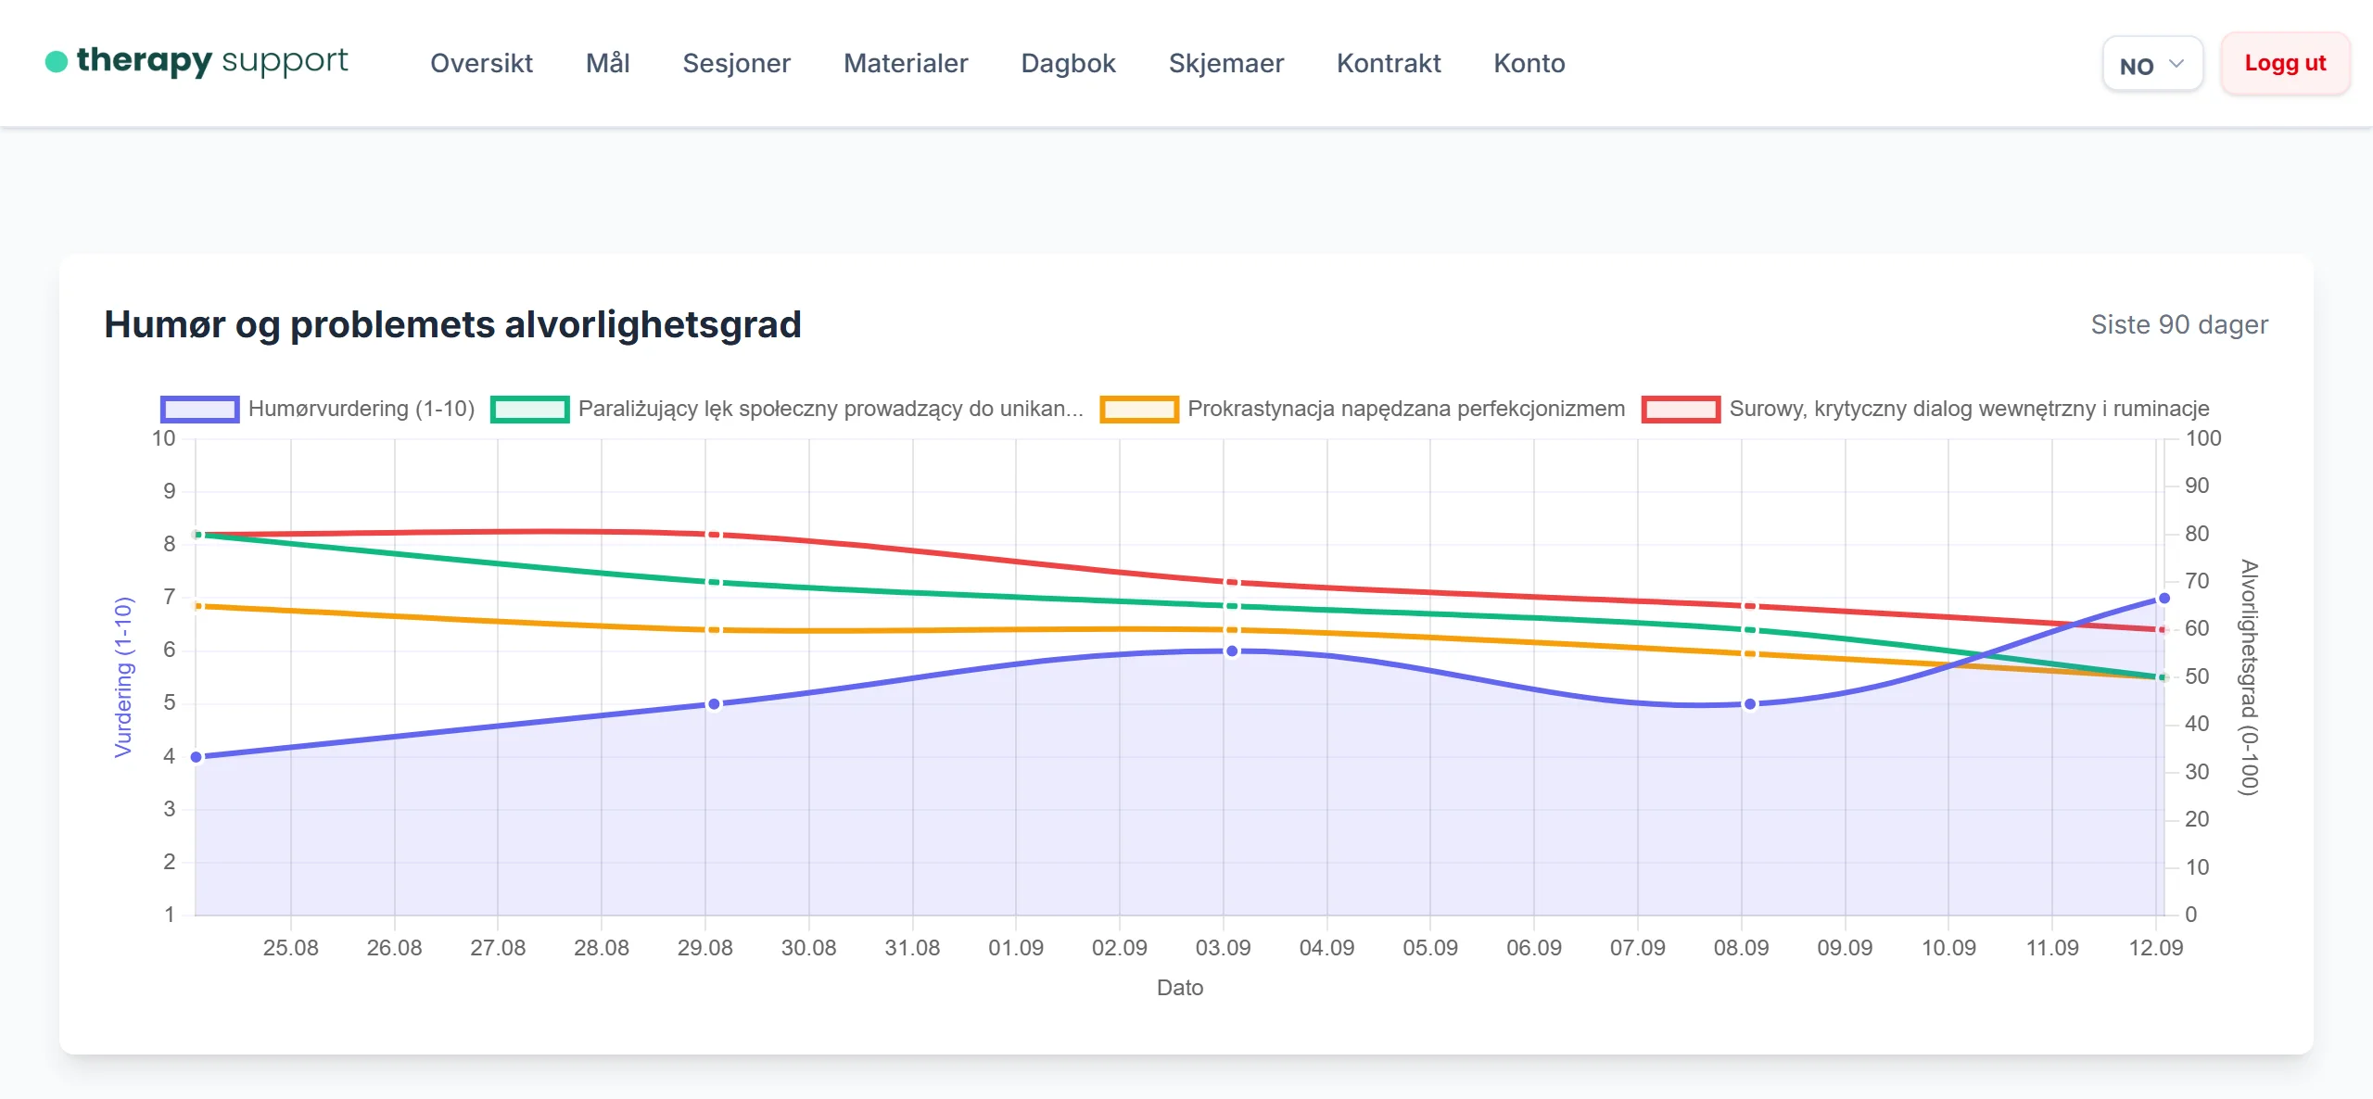The width and height of the screenshot is (2373, 1099).
Task: Select the mood data point at 08.09
Action: [x=1750, y=704]
